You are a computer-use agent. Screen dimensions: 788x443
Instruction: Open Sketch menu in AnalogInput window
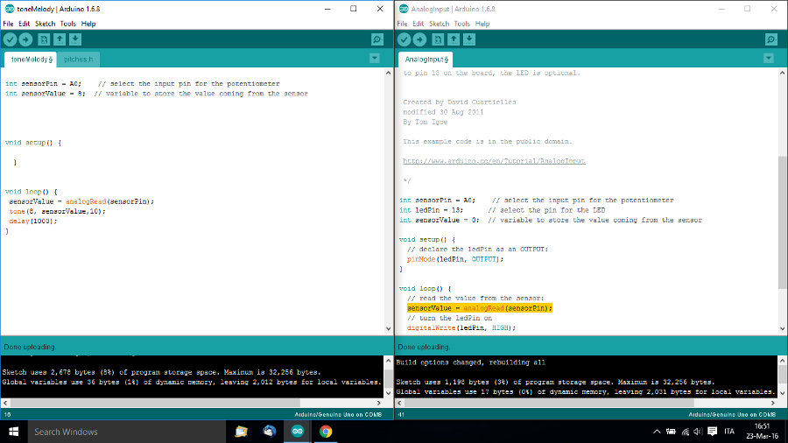[440, 24]
